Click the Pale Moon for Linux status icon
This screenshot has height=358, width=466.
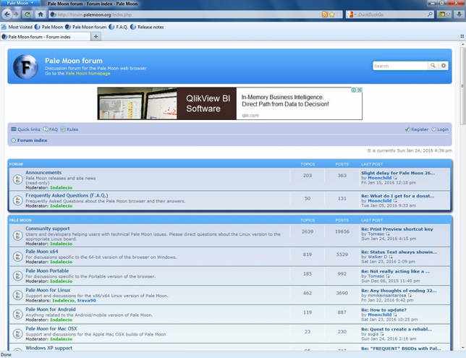pyautogui.click(x=17, y=295)
